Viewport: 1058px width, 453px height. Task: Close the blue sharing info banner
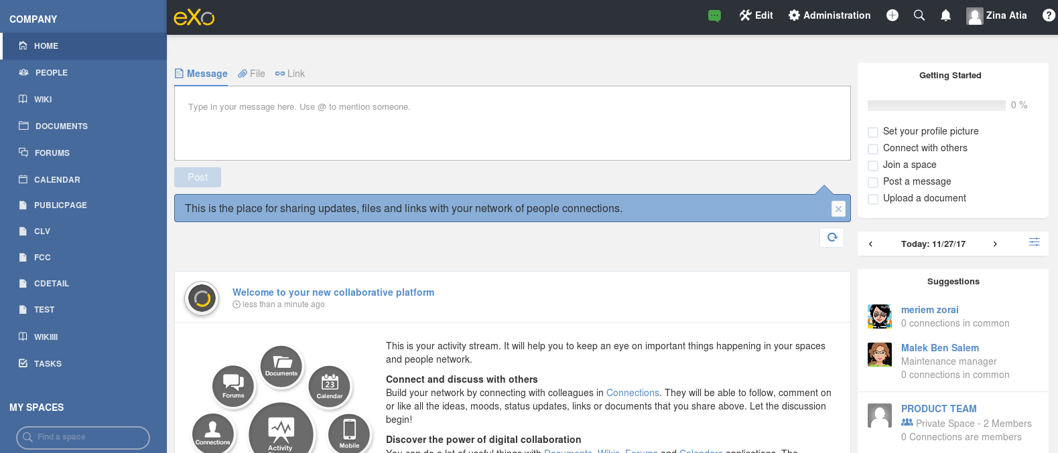[838, 209]
